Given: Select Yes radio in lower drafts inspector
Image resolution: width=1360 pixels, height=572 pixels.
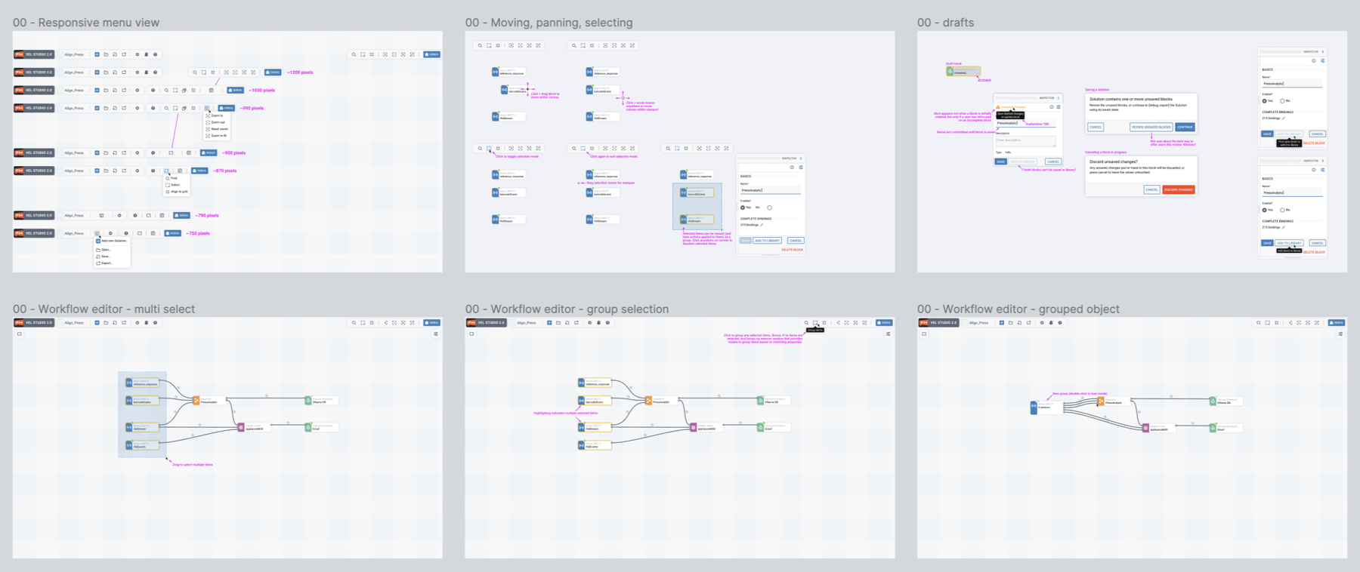Looking at the screenshot, I should 1264,210.
